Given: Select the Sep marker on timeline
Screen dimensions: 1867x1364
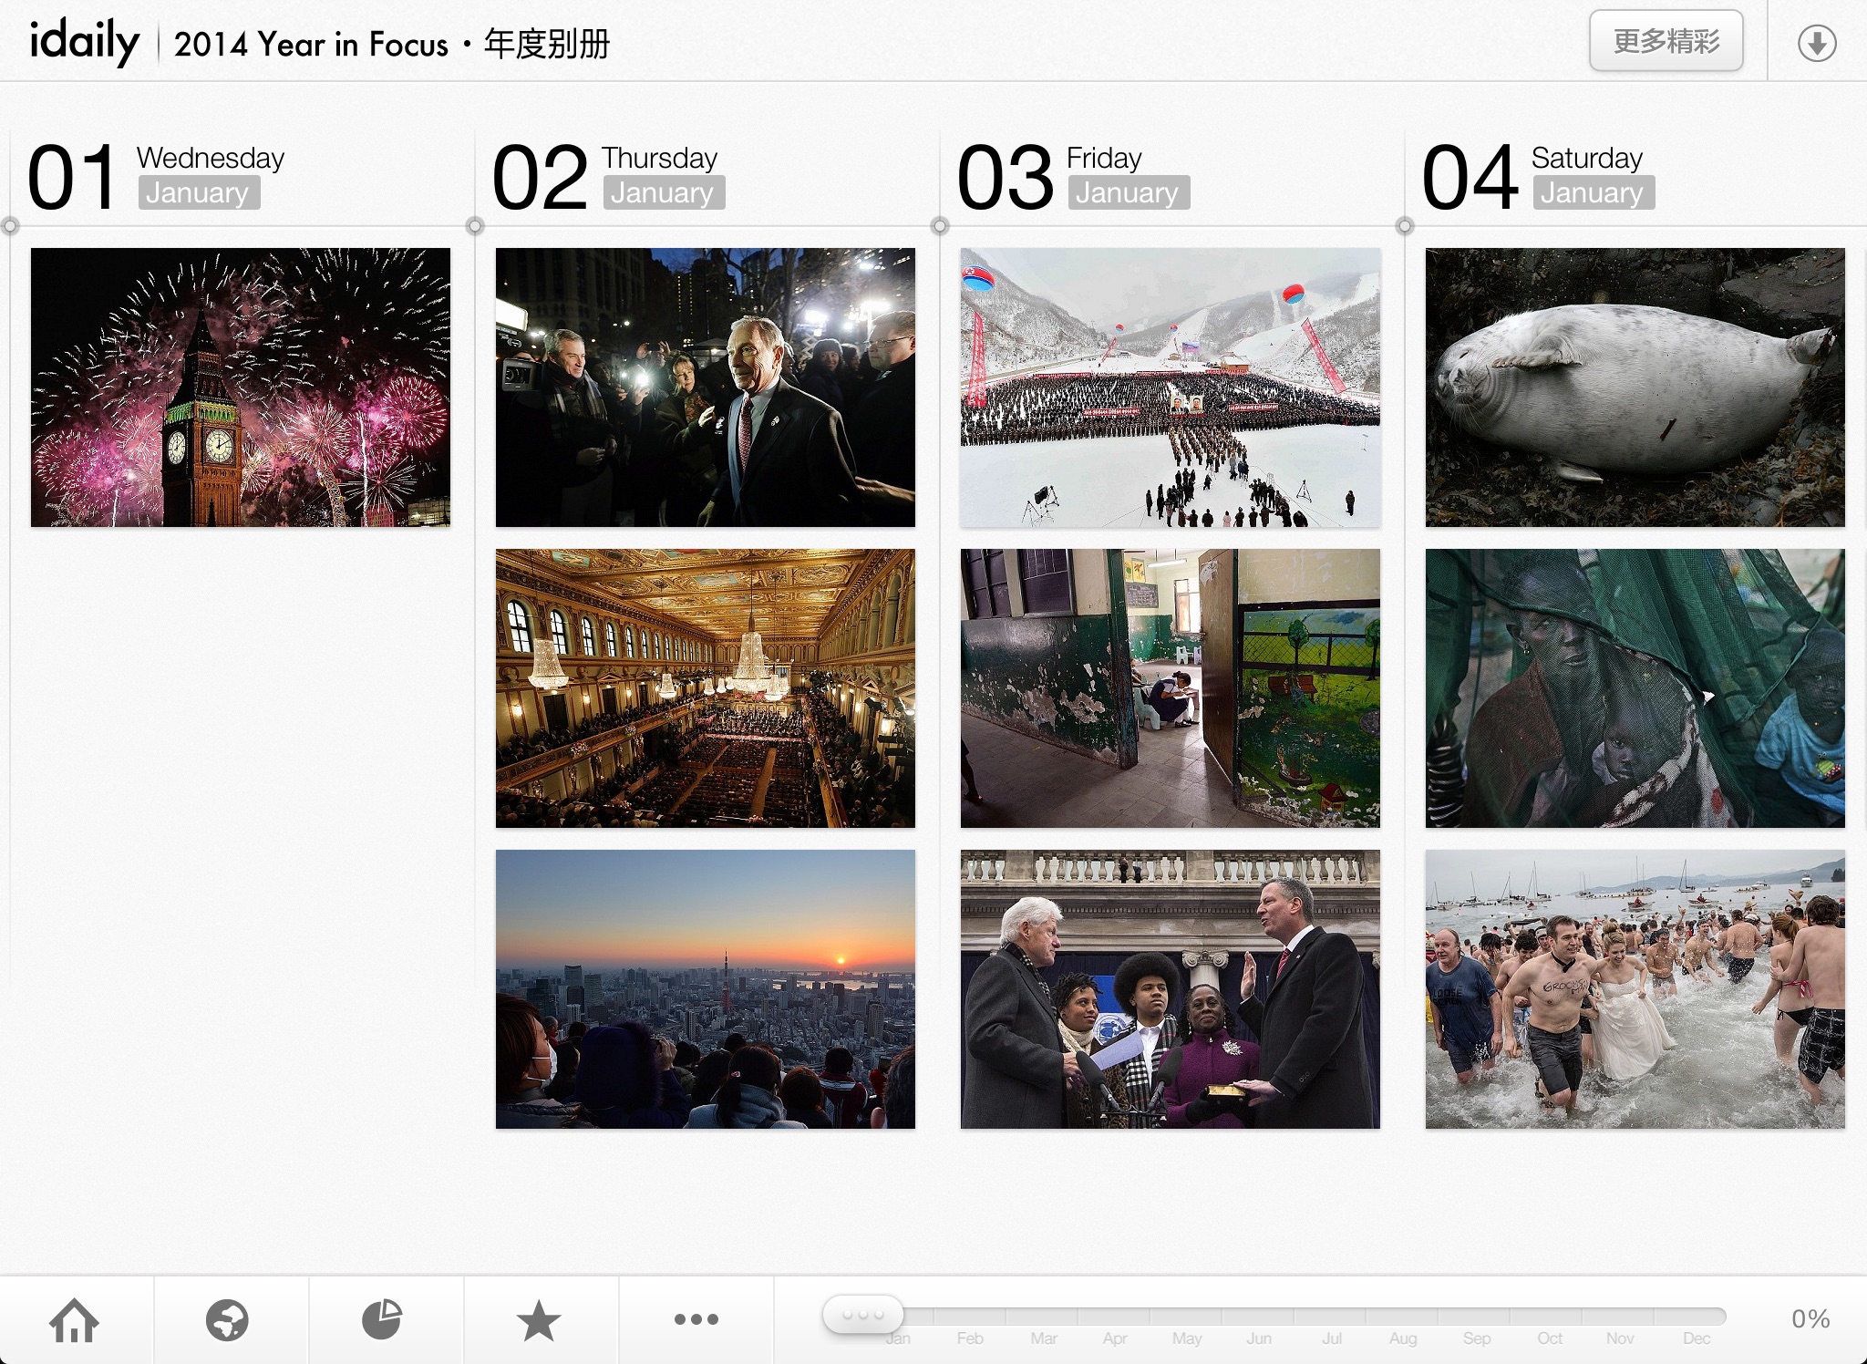Looking at the screenshot, I should point(1476,1338).
